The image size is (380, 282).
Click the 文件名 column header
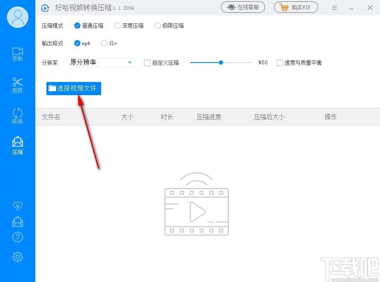tap(51, 117)
